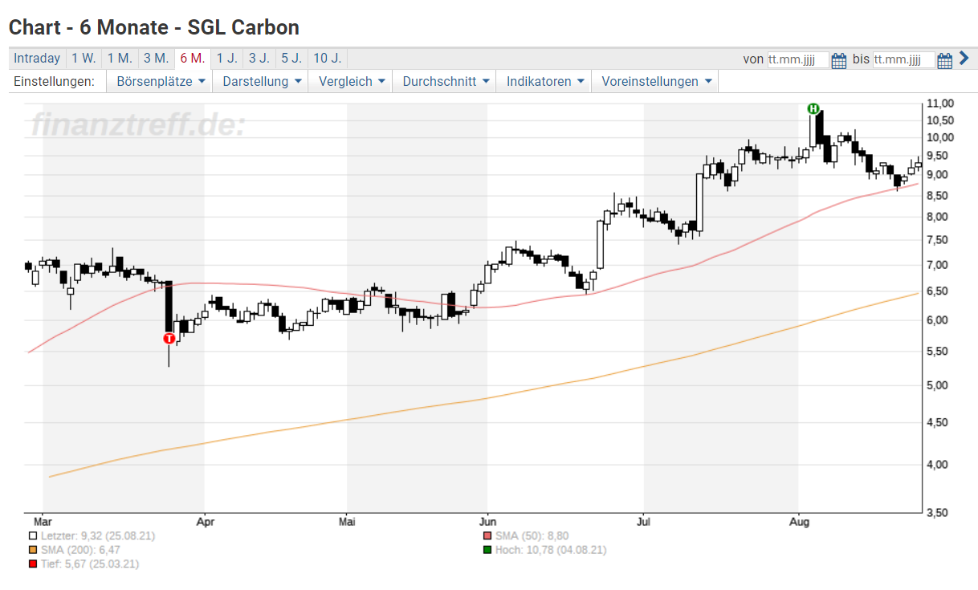The image size is (978, 590).
Task: Click the 'Apr' x-axis label
Action: point(206,522)
